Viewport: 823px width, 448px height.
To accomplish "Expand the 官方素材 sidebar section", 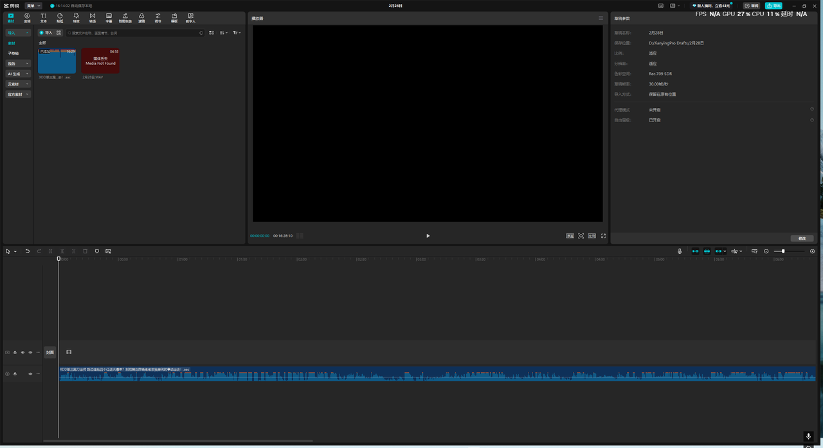I will point(18,94).
